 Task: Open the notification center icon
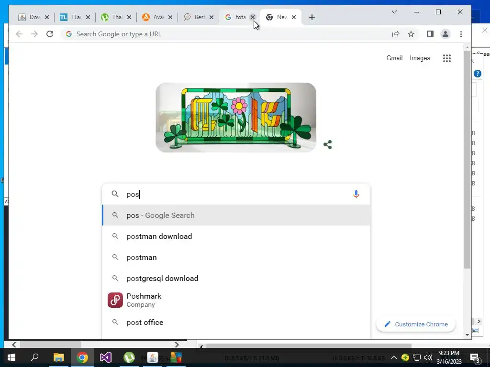point(475,358)
